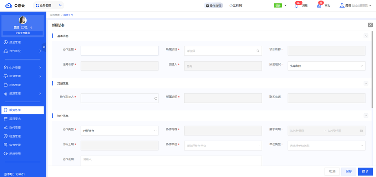The width and height of the screenshot is (376, 177).
Task: Go to the 交付管理 menu item
Action: 23,127
